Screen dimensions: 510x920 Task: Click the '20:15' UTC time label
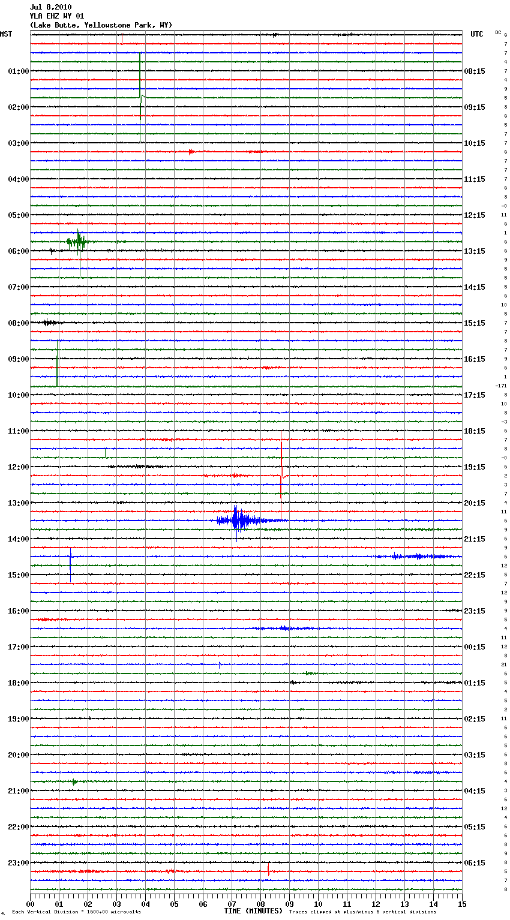[475, 503]
